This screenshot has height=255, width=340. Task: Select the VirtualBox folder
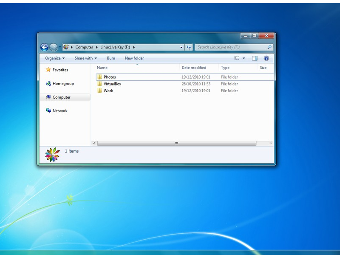pos(112,84)
